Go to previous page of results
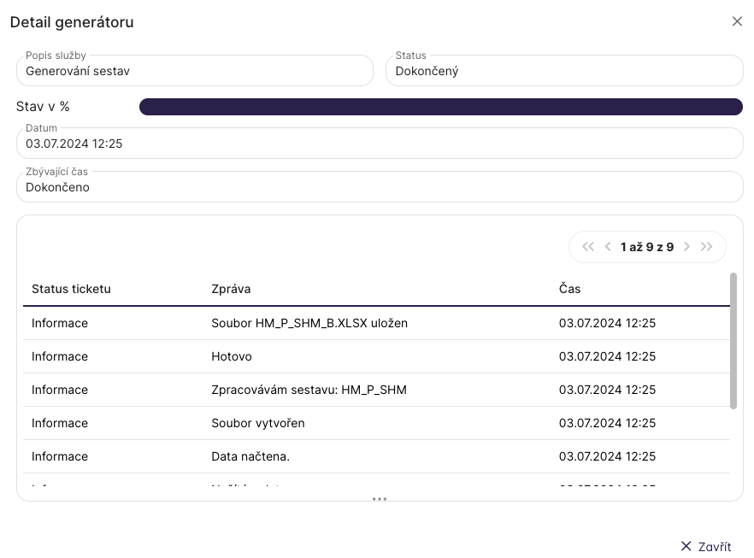This screenshot has height=558, width=754. (x=608, y=247)
